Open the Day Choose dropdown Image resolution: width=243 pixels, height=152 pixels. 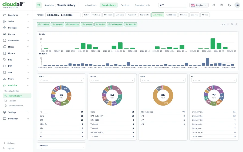tap(214, 80)
